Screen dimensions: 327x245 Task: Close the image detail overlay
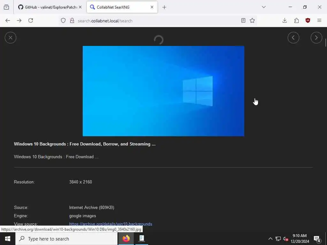coord(11,38)
